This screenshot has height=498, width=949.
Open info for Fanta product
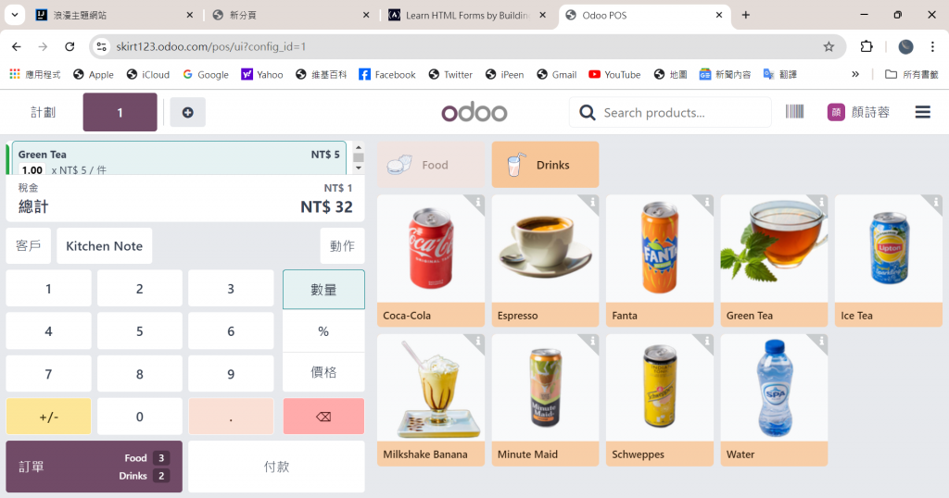pyautogui.click(x=707, y=202)
